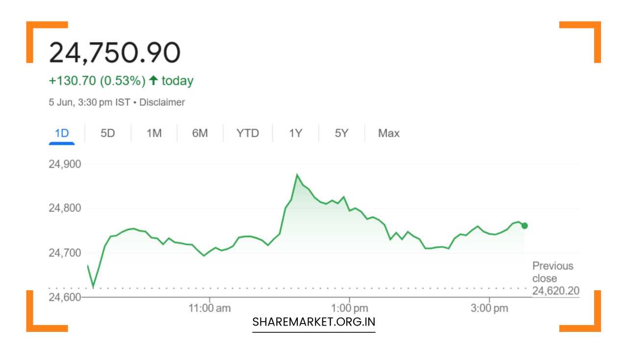Open the 6M timeframe

pos(200,133)
